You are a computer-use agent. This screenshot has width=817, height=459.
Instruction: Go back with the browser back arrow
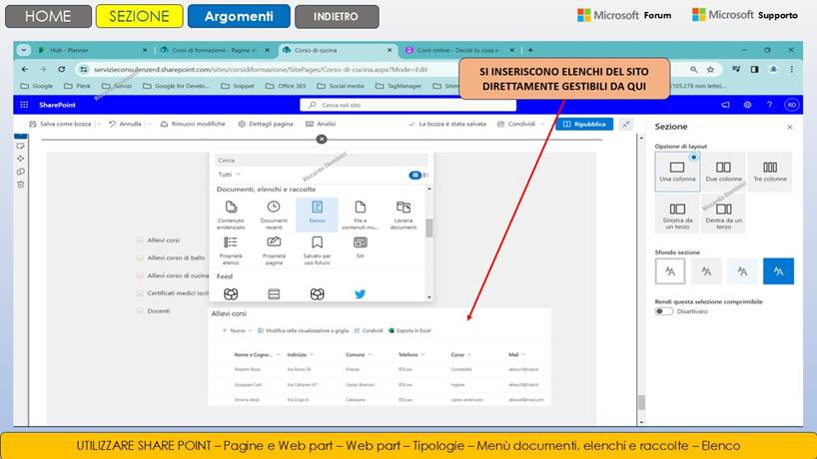coord(25,69)
